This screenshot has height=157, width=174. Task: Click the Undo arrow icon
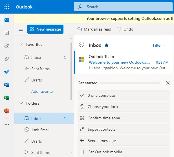tap(119, 29)
